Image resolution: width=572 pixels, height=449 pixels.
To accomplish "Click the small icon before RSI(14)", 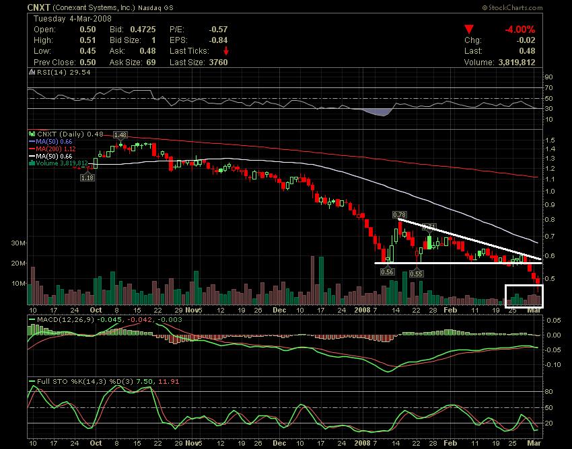I will point(32,72).
